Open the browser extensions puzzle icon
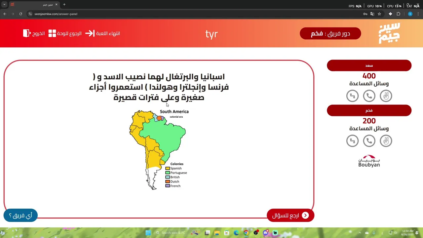The image size is (423, 238). (x=398, y=14)
